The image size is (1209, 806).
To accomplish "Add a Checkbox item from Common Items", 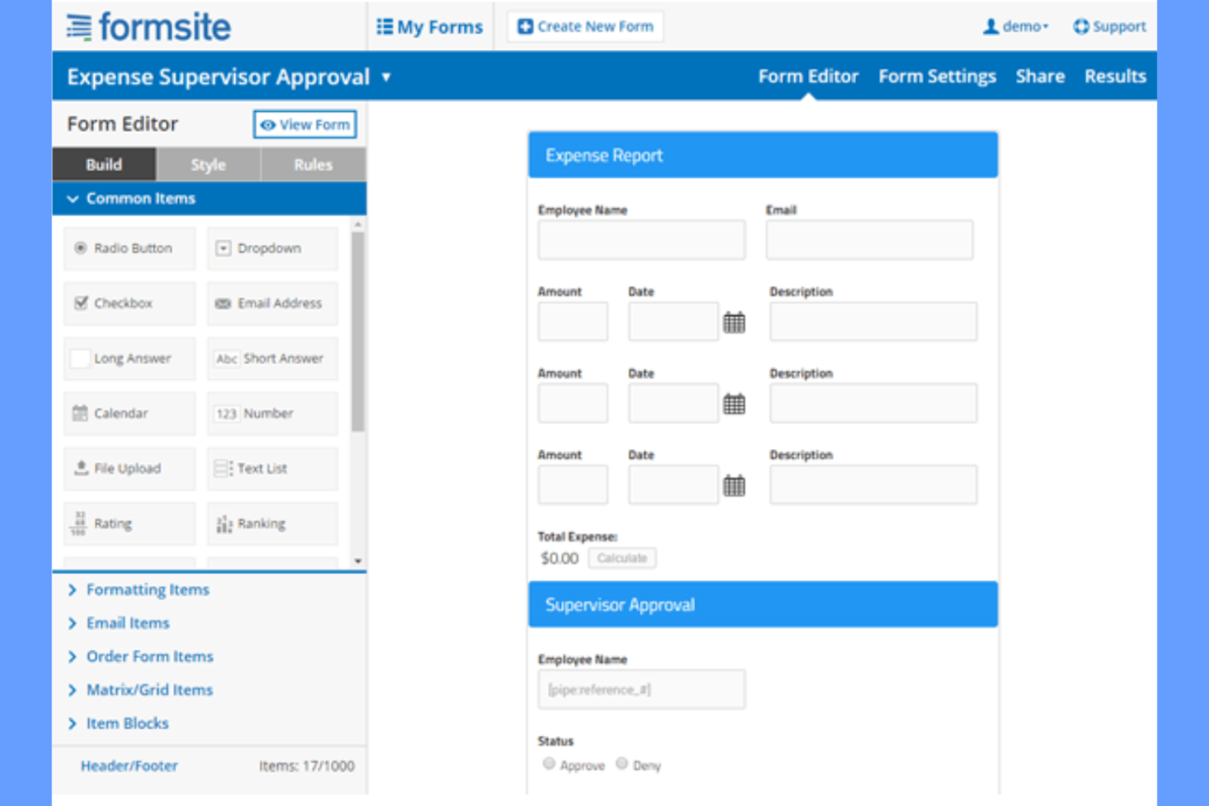I will pyautogui.click(x=128, y=303).
